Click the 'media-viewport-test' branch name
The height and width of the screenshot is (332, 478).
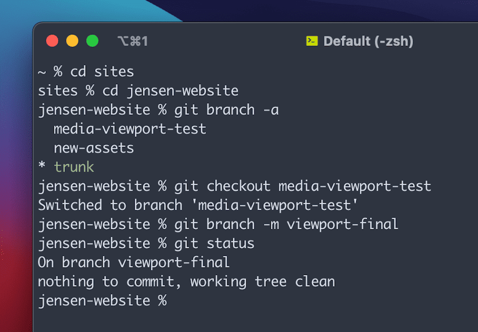(x=129, y=129)
